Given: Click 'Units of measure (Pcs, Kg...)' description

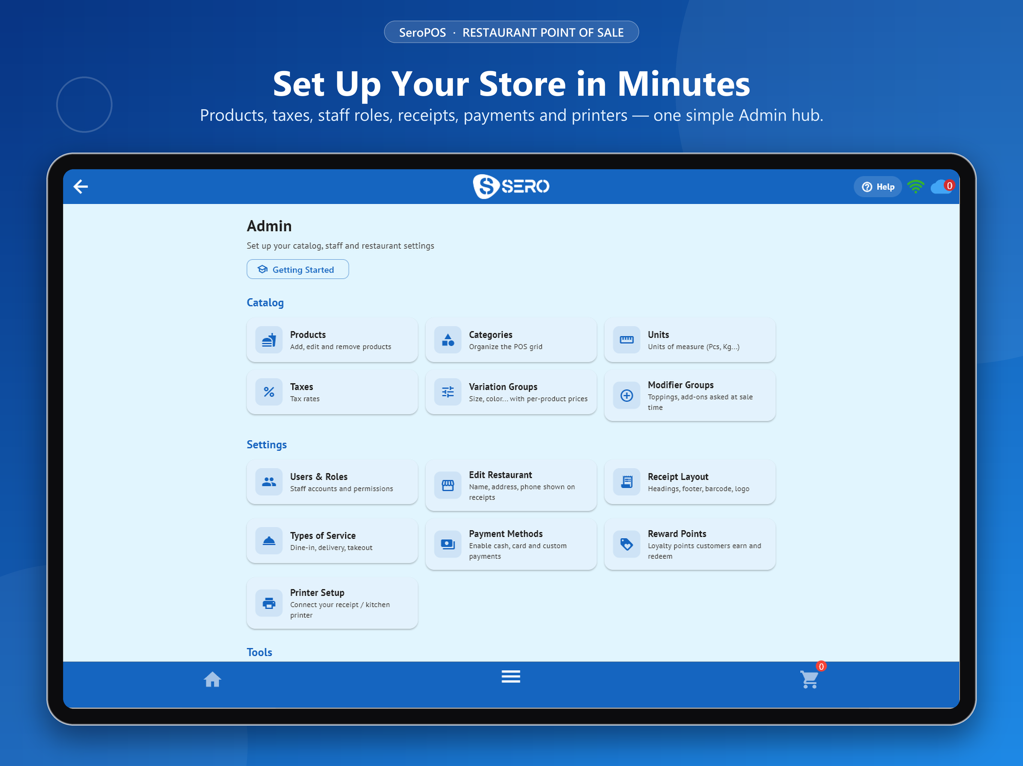Looking at the screenshot, I should click(x=693, y=346).
